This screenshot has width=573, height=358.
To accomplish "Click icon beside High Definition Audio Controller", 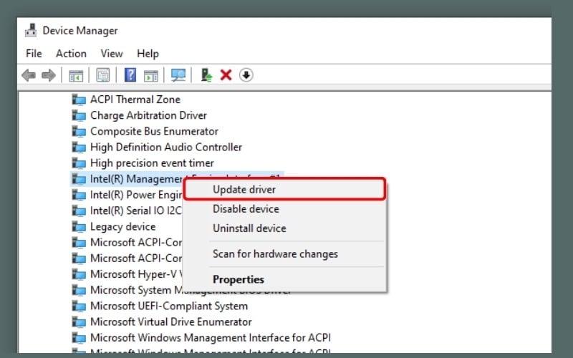I will tap(79, 147).
